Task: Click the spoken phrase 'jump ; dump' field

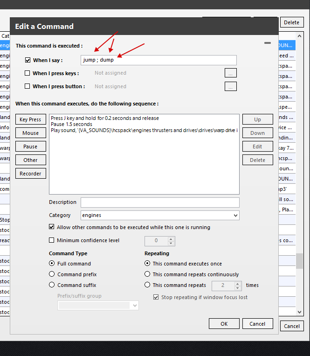Action: (x=158, y=60)
